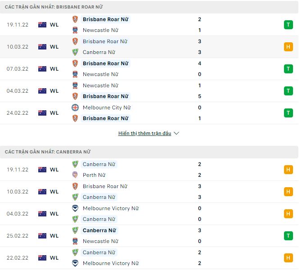Click the WL league label in the 24.02.22 row

[x=54, y=113]
